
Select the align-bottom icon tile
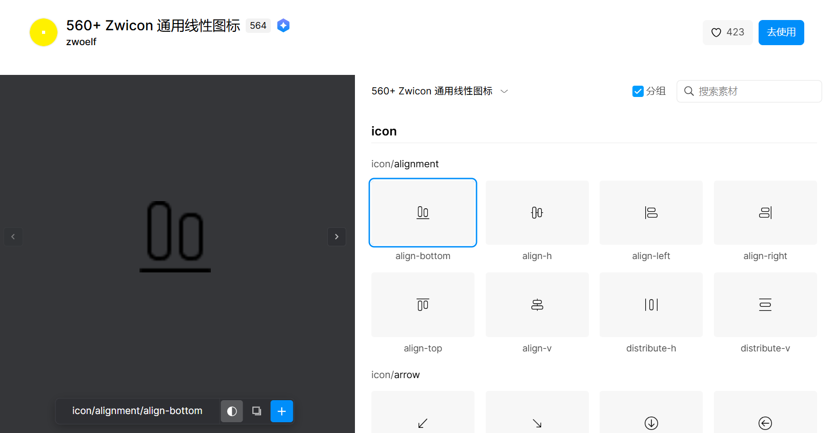pos(423,212)
